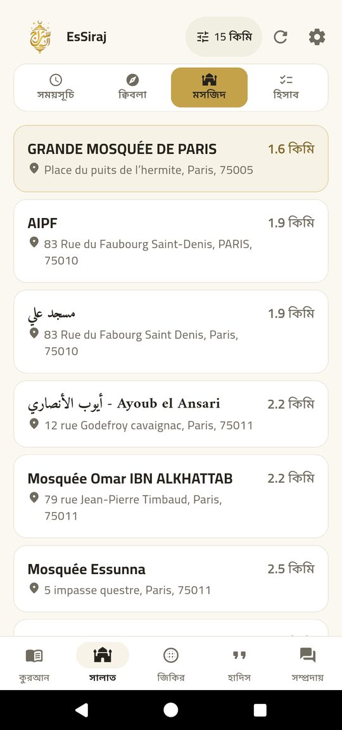Select Mosquée Omar IBN ALKHATTAB card

171,496
